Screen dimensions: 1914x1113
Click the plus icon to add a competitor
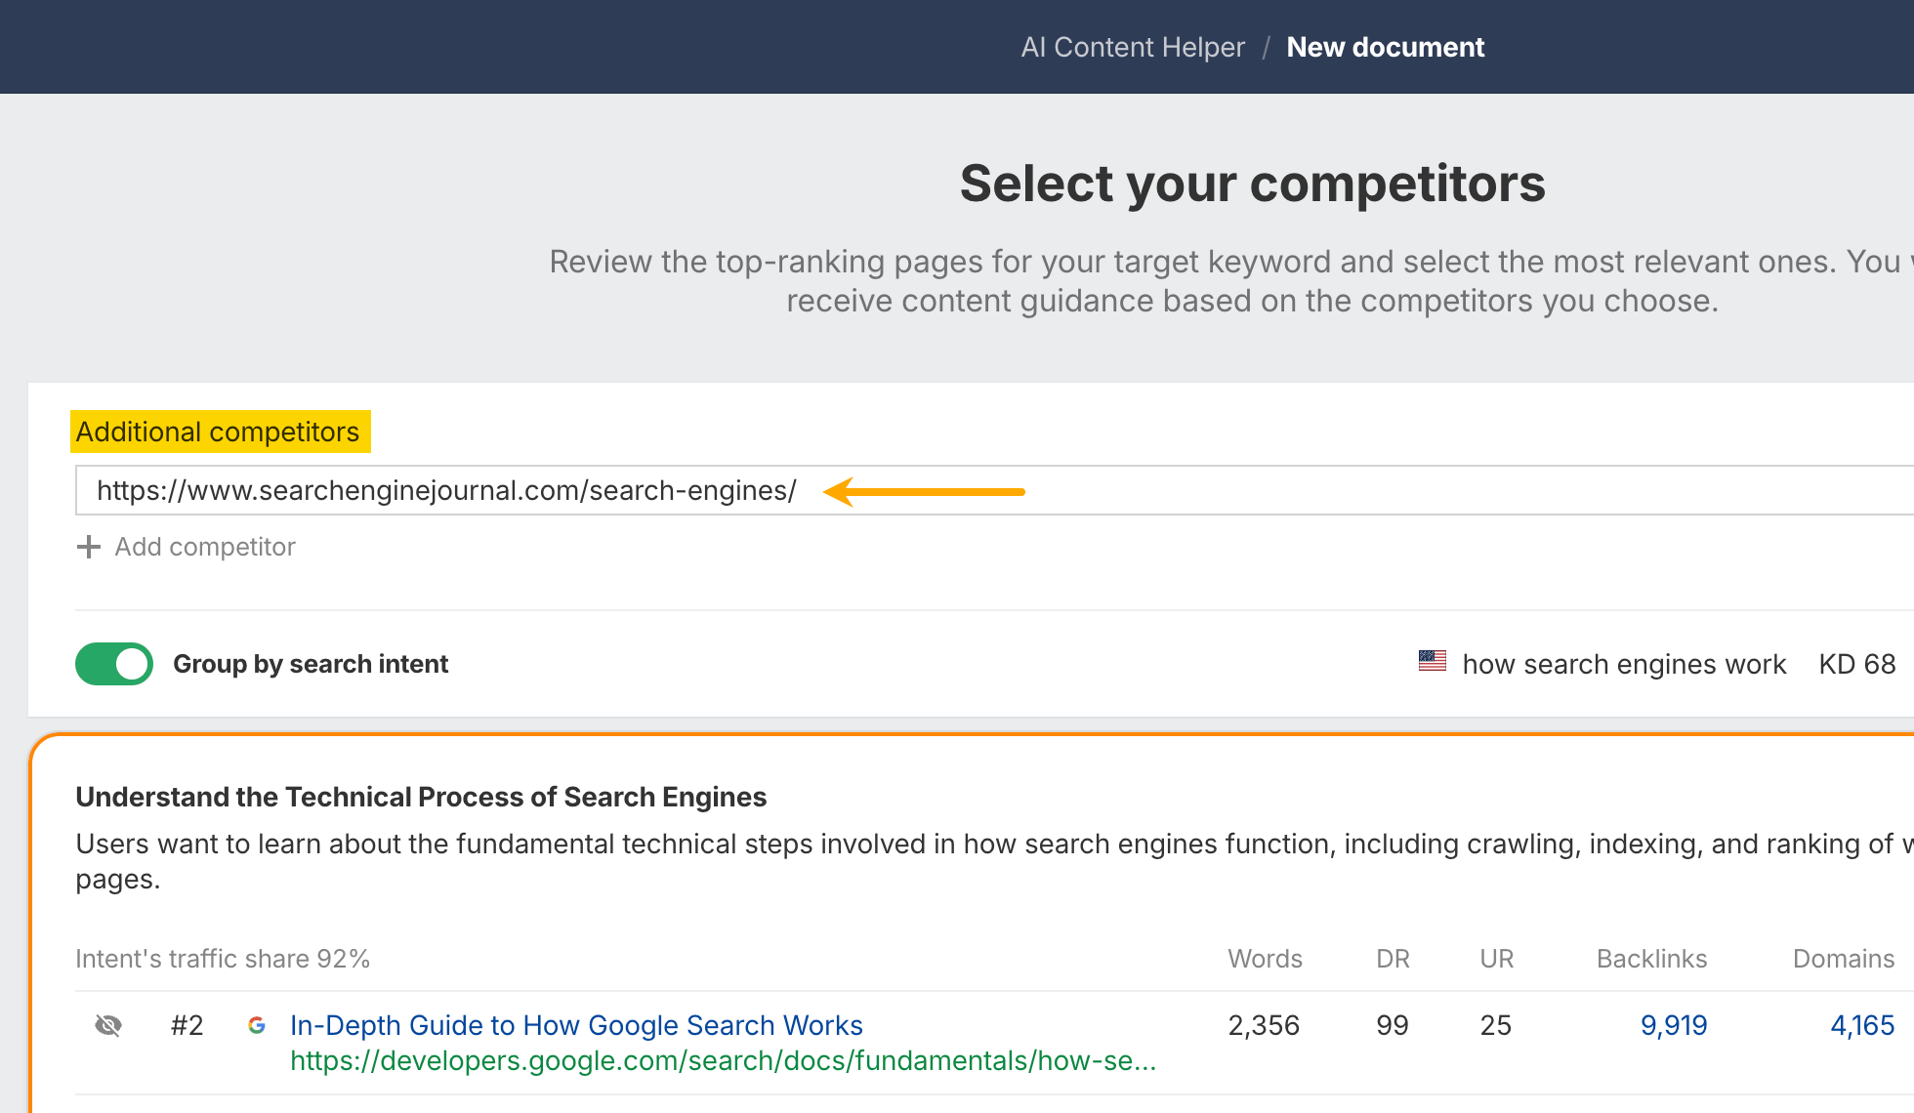(88, 547)
